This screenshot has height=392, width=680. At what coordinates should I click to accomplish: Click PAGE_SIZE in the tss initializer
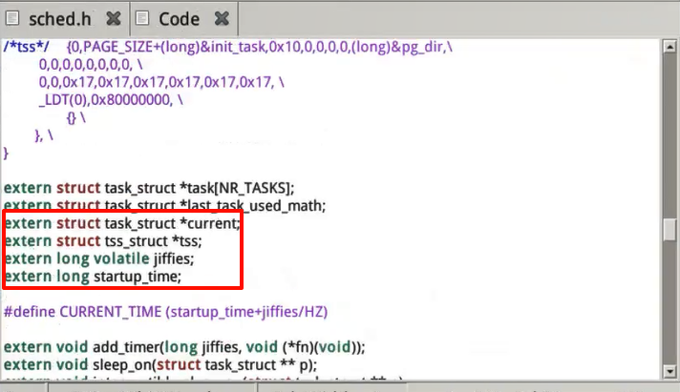(x=122, y=47)
